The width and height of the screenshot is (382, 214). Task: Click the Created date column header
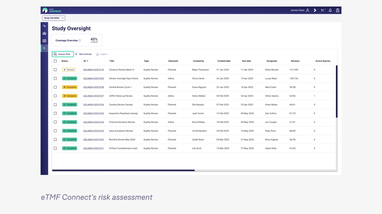(224, 61)
